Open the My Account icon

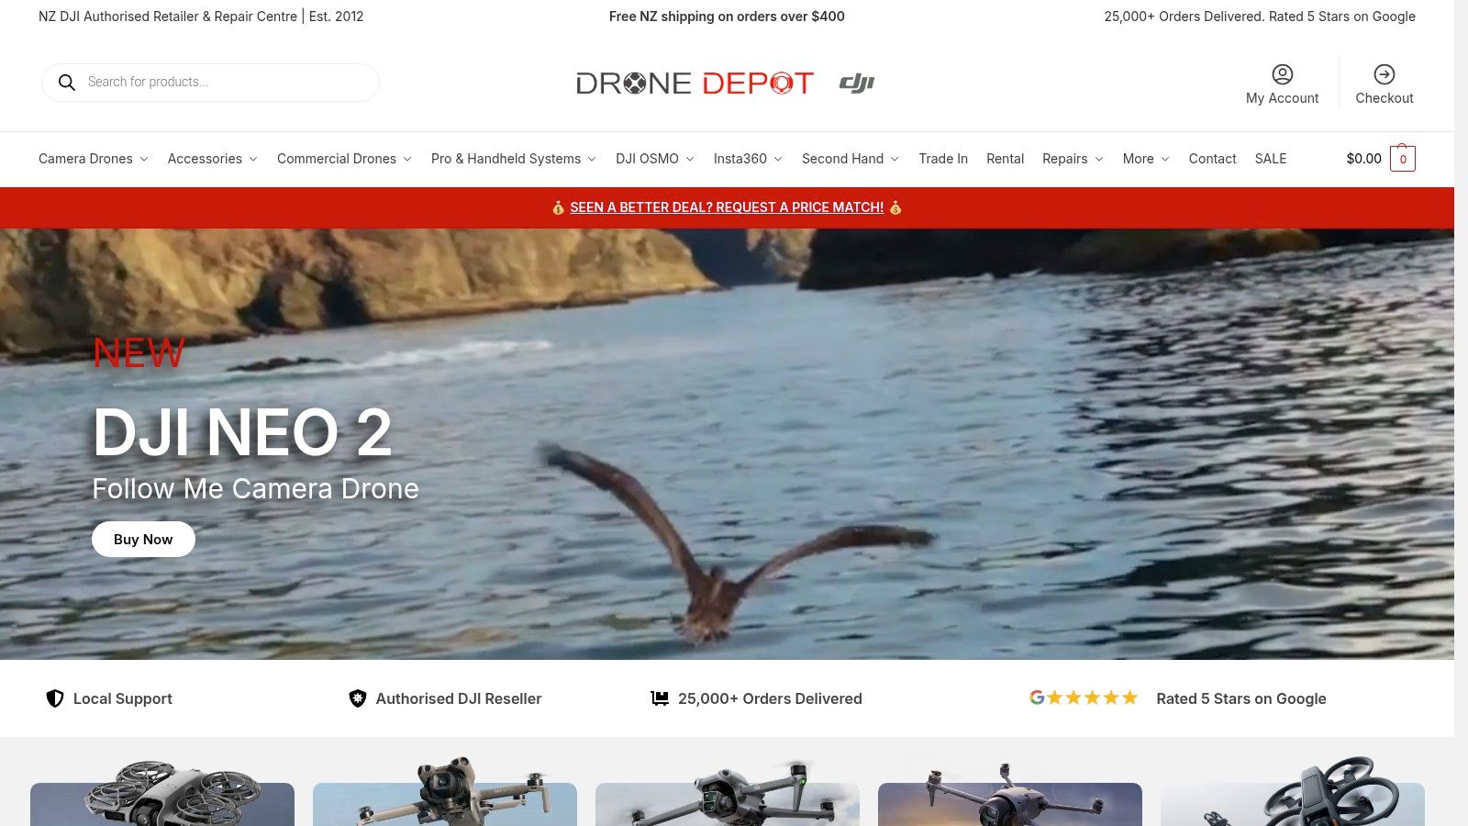1282,73
